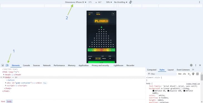The height and width of the screenshot is (103, 203).
Task: Open the rendering emulation paintbrush icon
Action: tap(193, 74)
